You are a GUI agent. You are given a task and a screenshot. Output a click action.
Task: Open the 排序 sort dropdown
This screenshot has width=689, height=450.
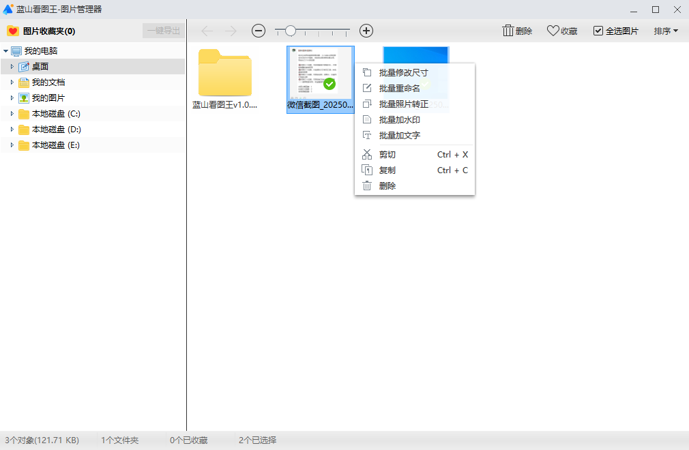click(x=666, y=31)
